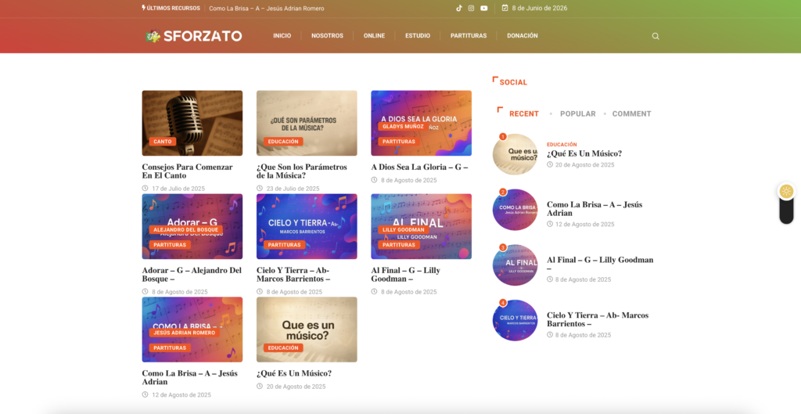This screenshot has height=414, width=801.
Task: Open grid title Como La Brisa – A – Jesús Adrian
Action: click(189, 378)
